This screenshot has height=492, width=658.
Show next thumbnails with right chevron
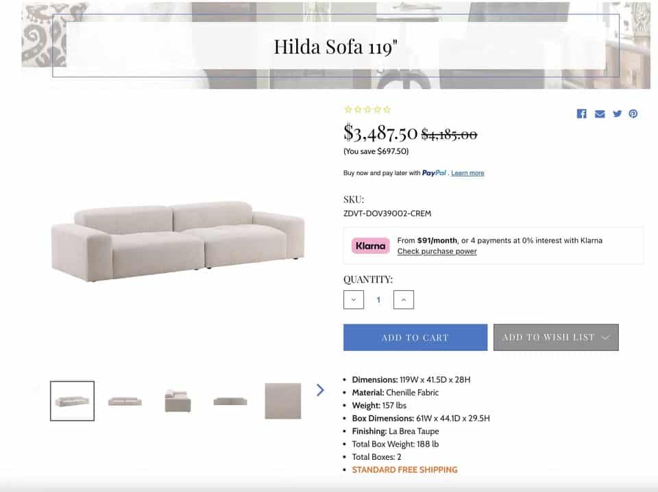click(x=320, y=390)
